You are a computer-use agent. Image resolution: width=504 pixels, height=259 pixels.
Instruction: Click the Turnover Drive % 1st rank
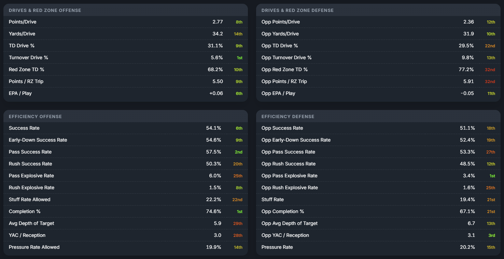pos(239,58)
